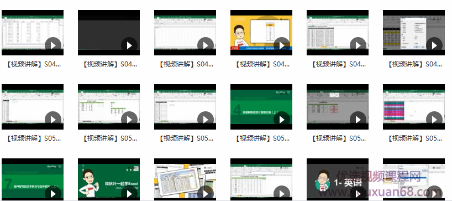Click play icon on pink-striped spreadsheet S05 video
This screenshot has width=452, height=201.
tap(434, 119)
